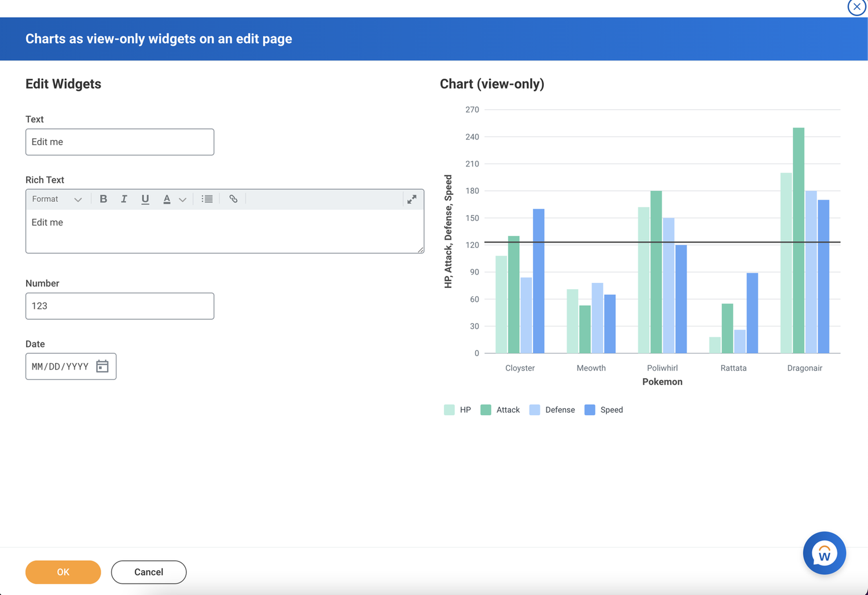Expand the rich text editor to fullscreen
This screenshot has width=868, height=595.
[x=411, y=199]
